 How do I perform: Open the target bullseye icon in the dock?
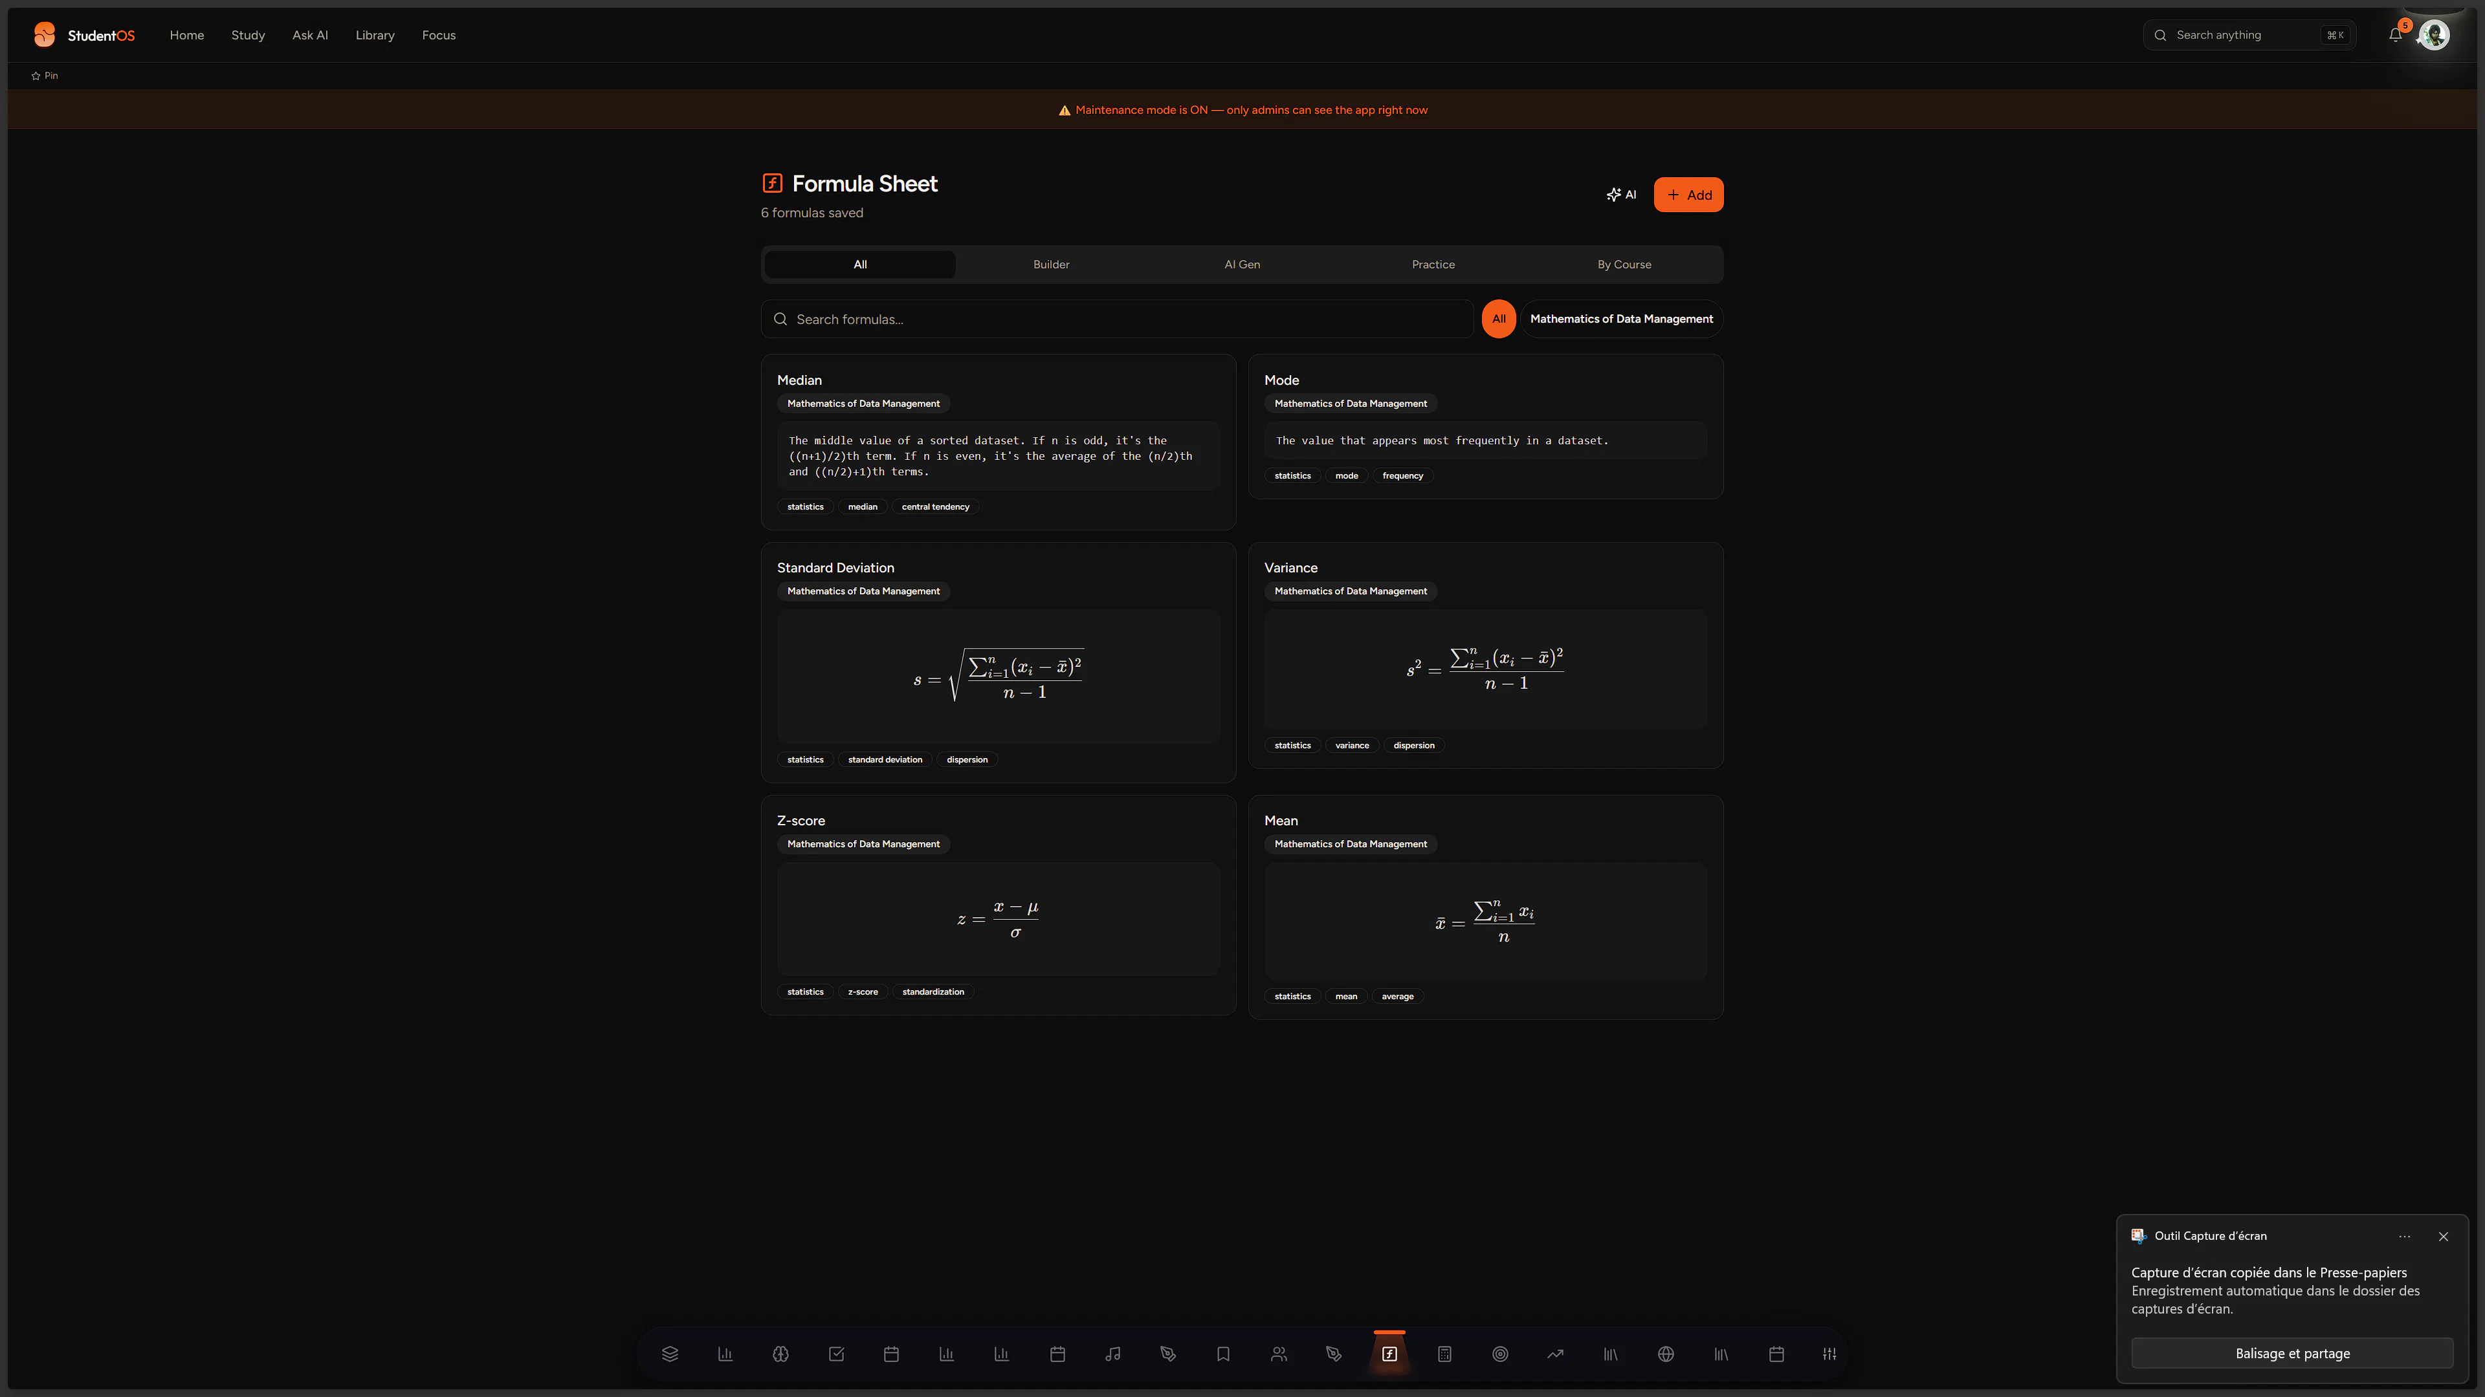[x=1500, y=1354]
